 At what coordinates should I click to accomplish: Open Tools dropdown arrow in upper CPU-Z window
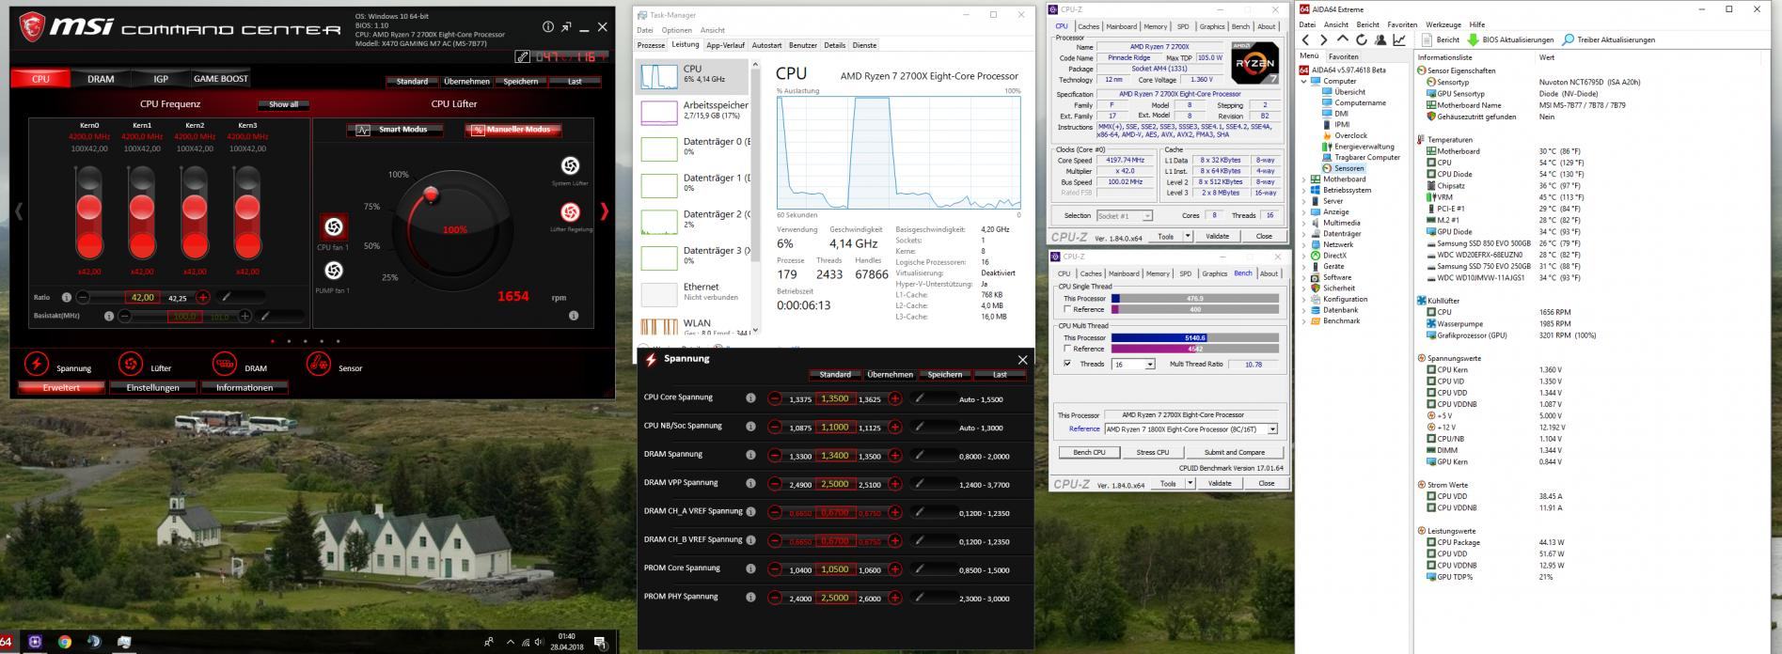(x=1189, y=237)
